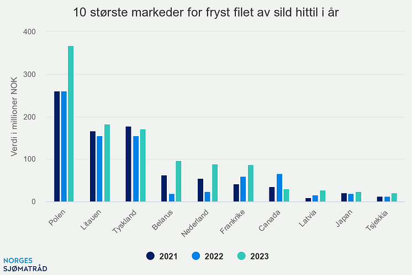Click the Litauen axis label
Viewport: 412px width, 275px height.
pyautogui.click(x=91, y=220)
